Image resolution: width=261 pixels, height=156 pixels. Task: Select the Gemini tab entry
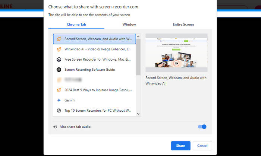[x=95, y=101]
